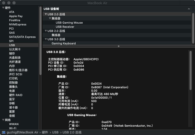Click the USB 设备树 column header
Image resolution: width=195 pixels, height=135 pixels.
(117, 9)
